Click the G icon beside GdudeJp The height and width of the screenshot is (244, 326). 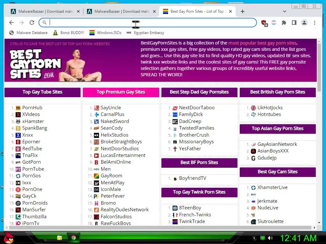(253, 158)
